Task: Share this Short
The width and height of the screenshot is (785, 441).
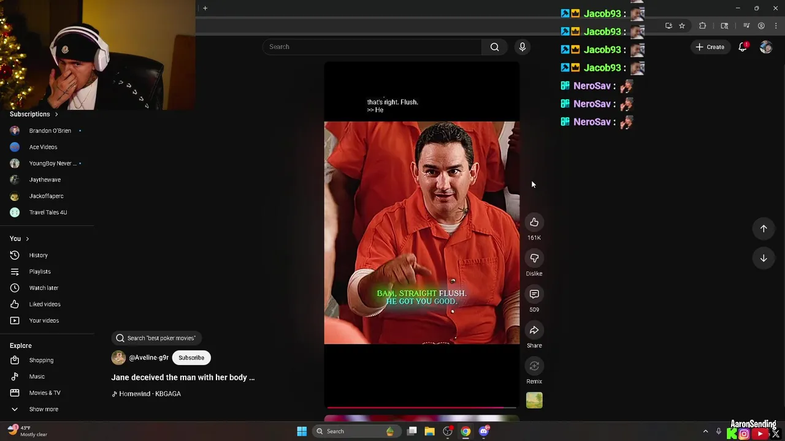Action: [x=534, y=330]
